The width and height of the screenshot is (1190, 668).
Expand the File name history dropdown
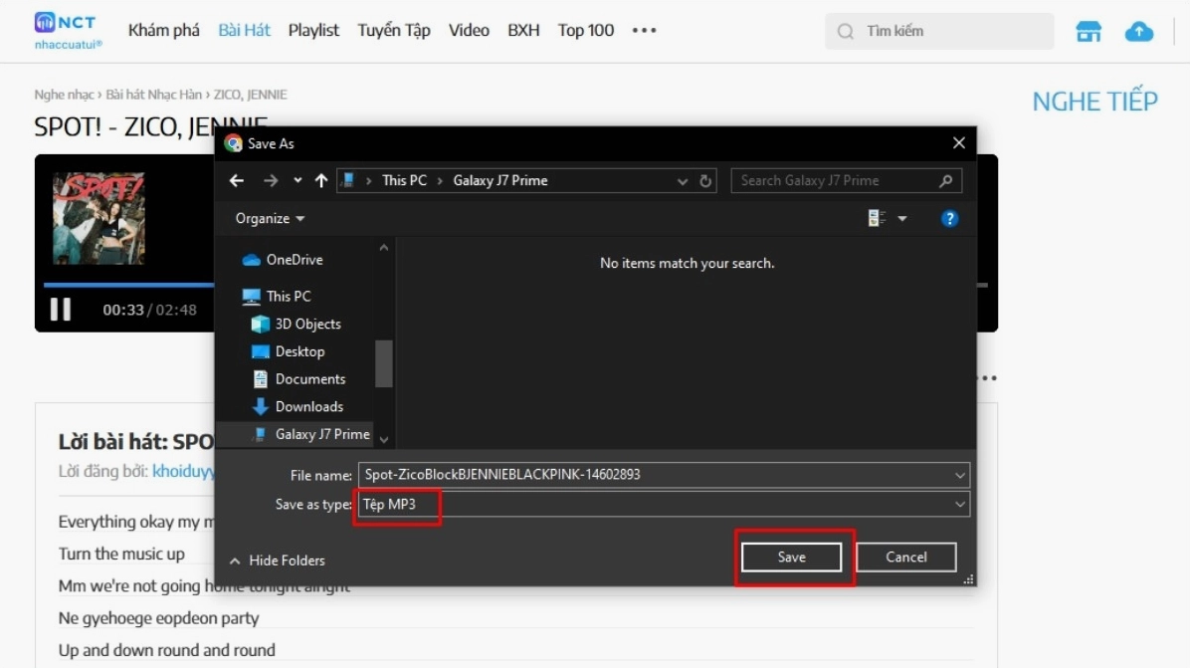coord(959,475)
